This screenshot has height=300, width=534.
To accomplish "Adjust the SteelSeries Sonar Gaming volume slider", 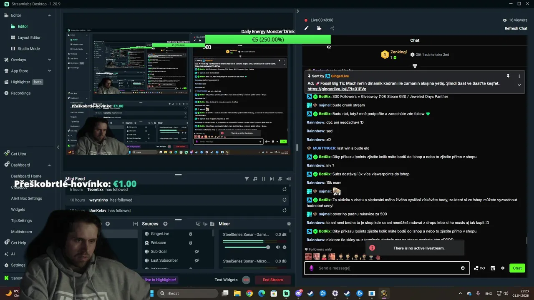I will (x=247, y=247).
